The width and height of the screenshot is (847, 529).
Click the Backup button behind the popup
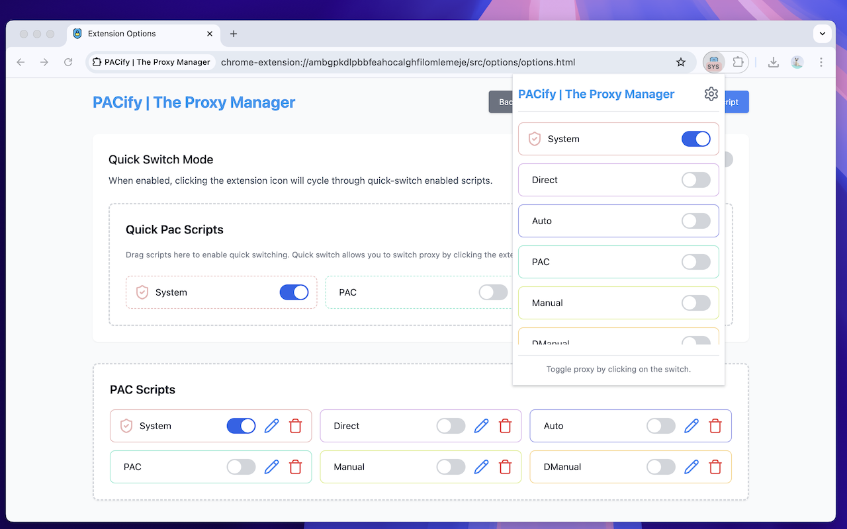coord(501,102)
